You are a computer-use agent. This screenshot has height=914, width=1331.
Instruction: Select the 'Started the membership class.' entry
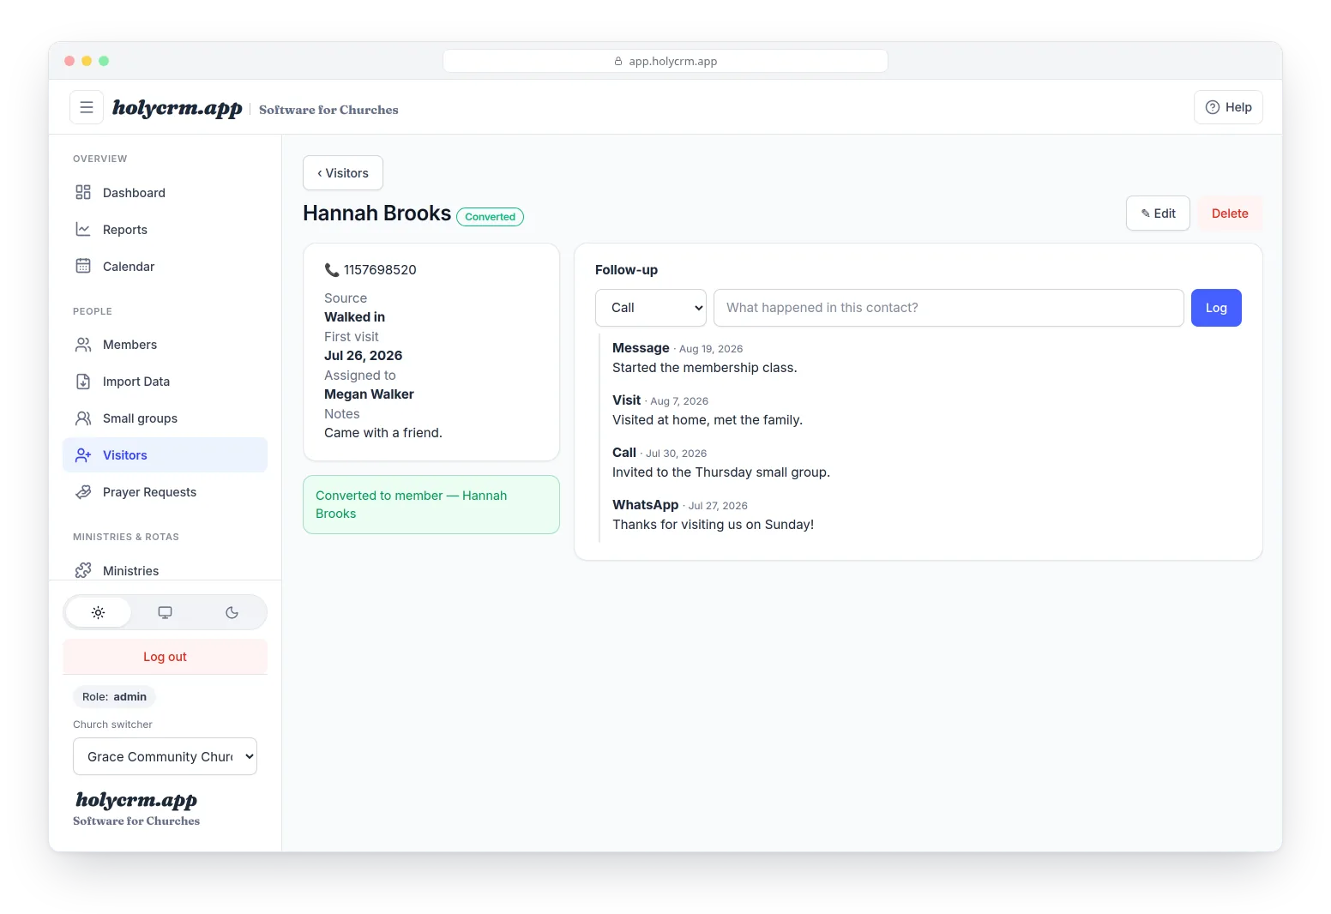click(705, 368)
